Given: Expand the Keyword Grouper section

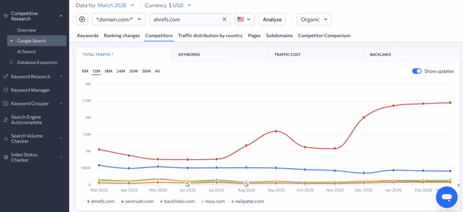Looking at the screenshot, I should 61,104.
